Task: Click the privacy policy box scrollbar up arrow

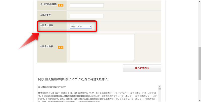Action: [160, 86]
